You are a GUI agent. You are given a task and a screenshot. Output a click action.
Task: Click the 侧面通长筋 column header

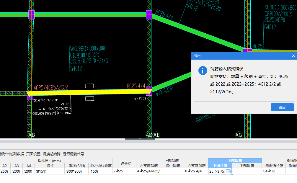[x=274, y=166]
